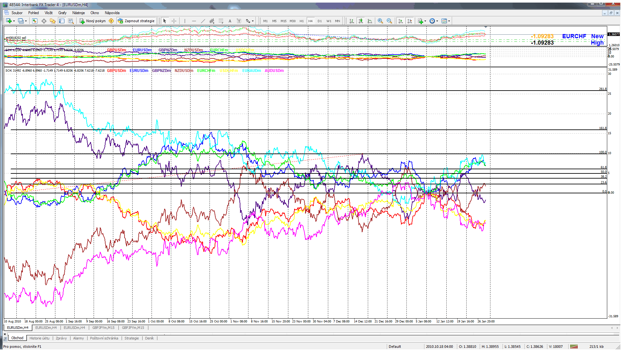Switch to the M5 timeframe

[274, 21]
